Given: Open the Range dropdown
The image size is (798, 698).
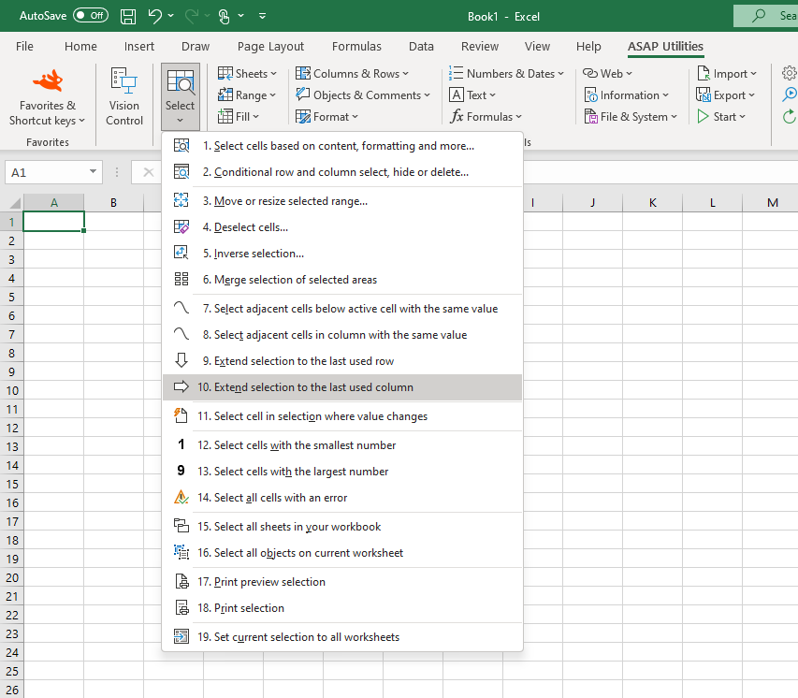Looking at the screenshot, I should click(247, 95).
